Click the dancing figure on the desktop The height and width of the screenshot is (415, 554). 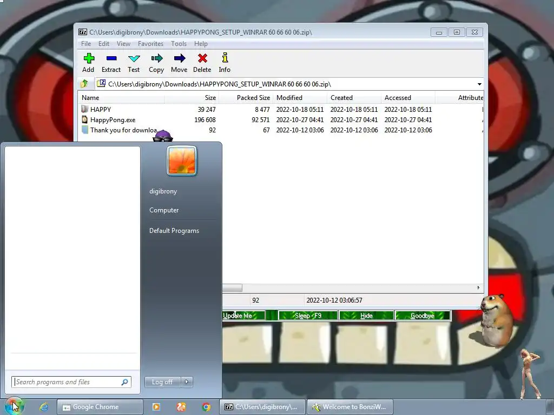[x=530, y=373]
